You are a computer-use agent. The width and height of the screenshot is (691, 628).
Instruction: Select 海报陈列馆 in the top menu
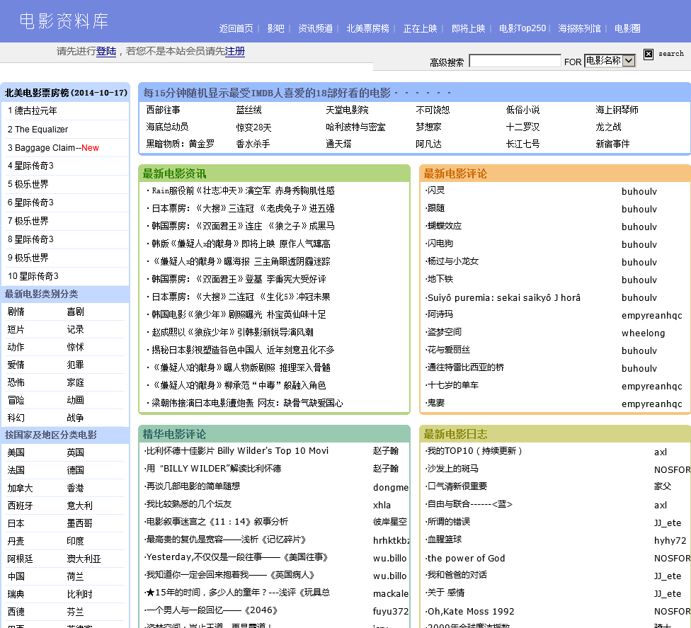tap(579, 28)
